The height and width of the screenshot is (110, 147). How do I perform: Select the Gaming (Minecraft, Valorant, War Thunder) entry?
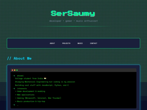(38, 98)
